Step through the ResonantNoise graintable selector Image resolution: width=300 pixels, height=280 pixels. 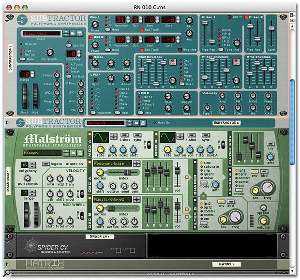tap(136, 163)
